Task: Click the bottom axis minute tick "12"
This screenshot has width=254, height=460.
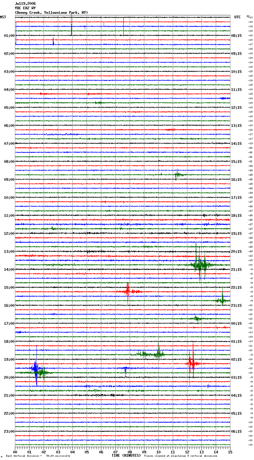Action: pyautogui.click(x=187, y=452)
